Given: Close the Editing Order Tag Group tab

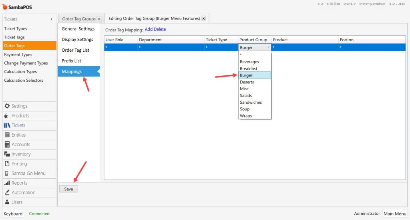Looking at the screenshot, I should [x=203, y=18].
